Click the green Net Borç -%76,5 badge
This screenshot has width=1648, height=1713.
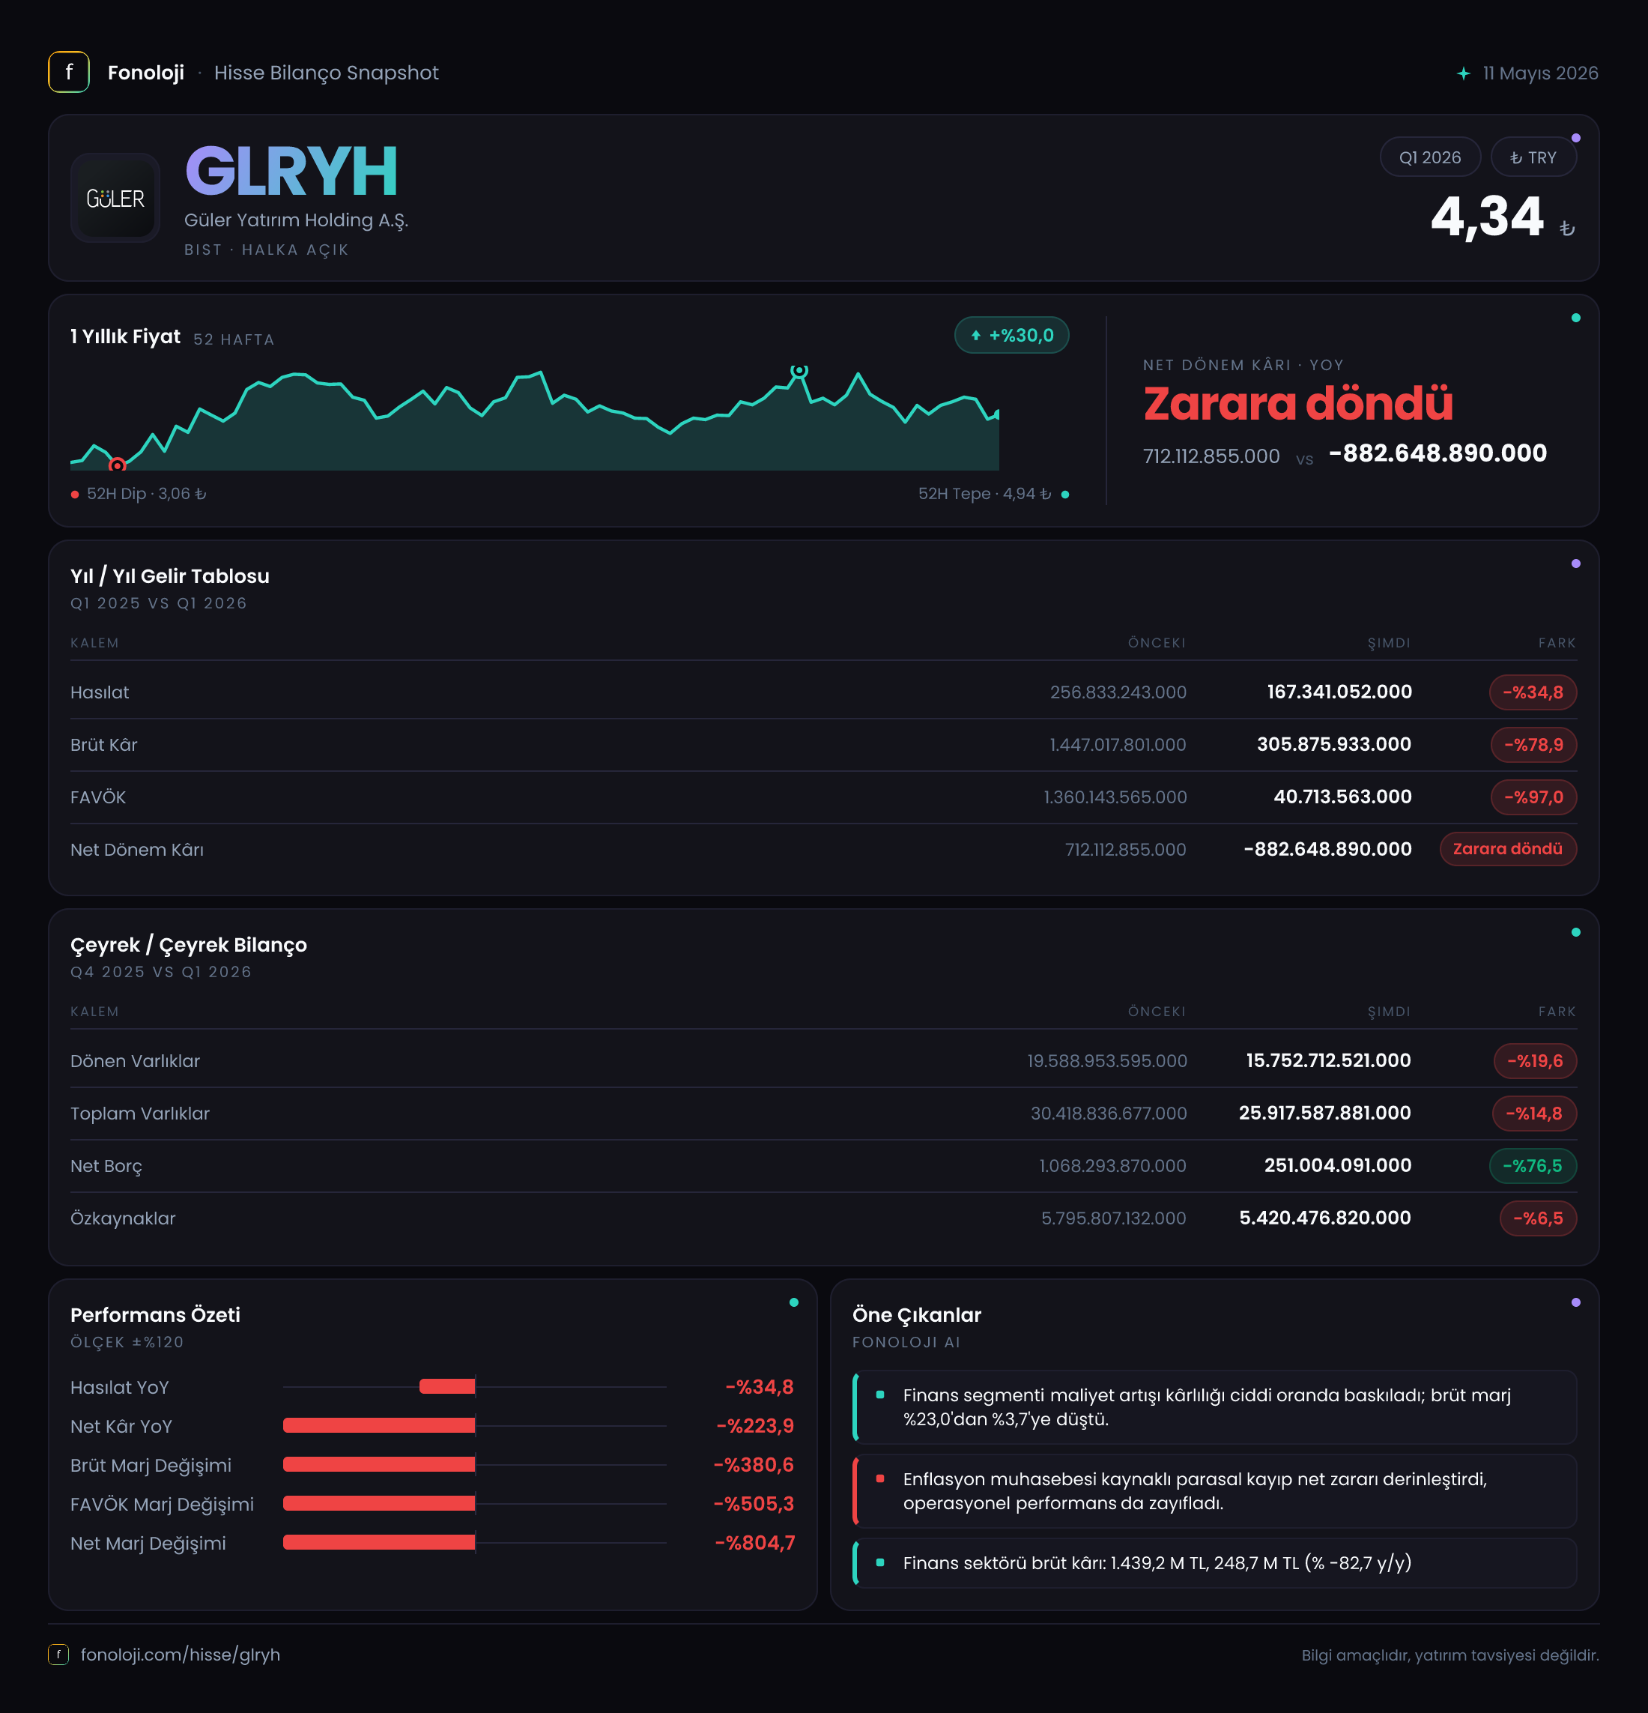click(1532, 1166)
